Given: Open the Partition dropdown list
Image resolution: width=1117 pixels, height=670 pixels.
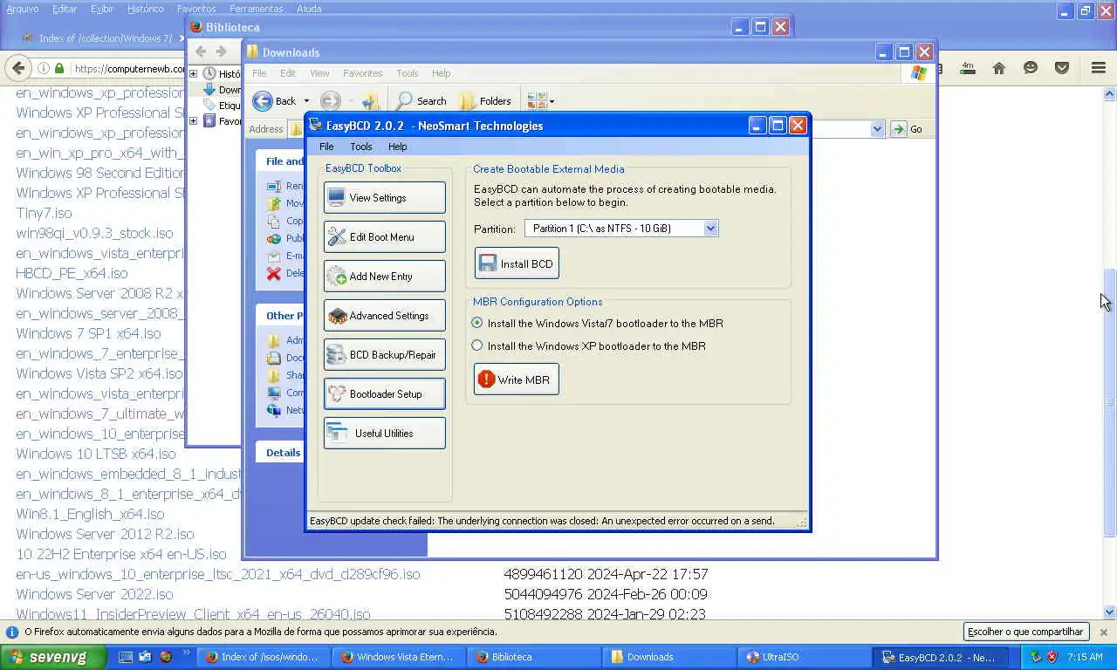Looking at the screenshot, I should 710,229.
